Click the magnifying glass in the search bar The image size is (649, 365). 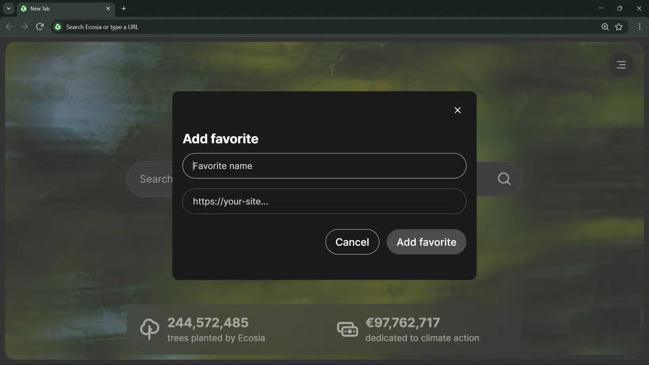coord(504,179)
